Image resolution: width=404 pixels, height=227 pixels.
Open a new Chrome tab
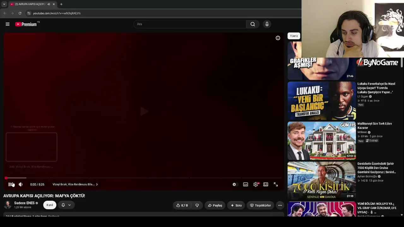coord(61,4)
